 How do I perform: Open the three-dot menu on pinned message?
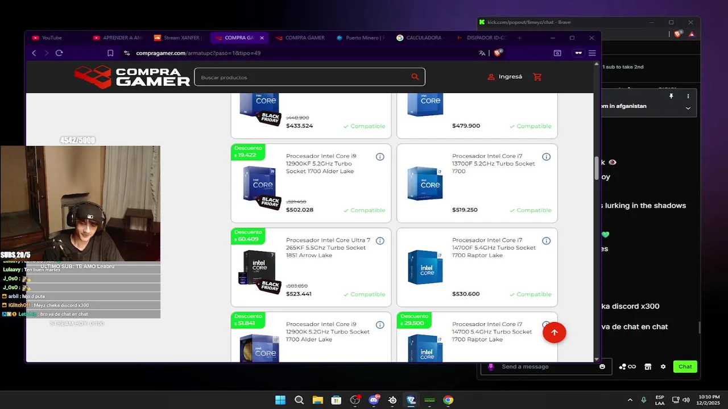688,96
